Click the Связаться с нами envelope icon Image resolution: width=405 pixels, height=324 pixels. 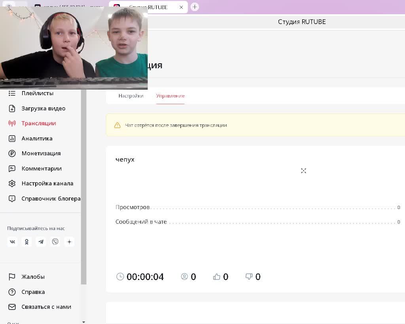click(x=12, y=307)
